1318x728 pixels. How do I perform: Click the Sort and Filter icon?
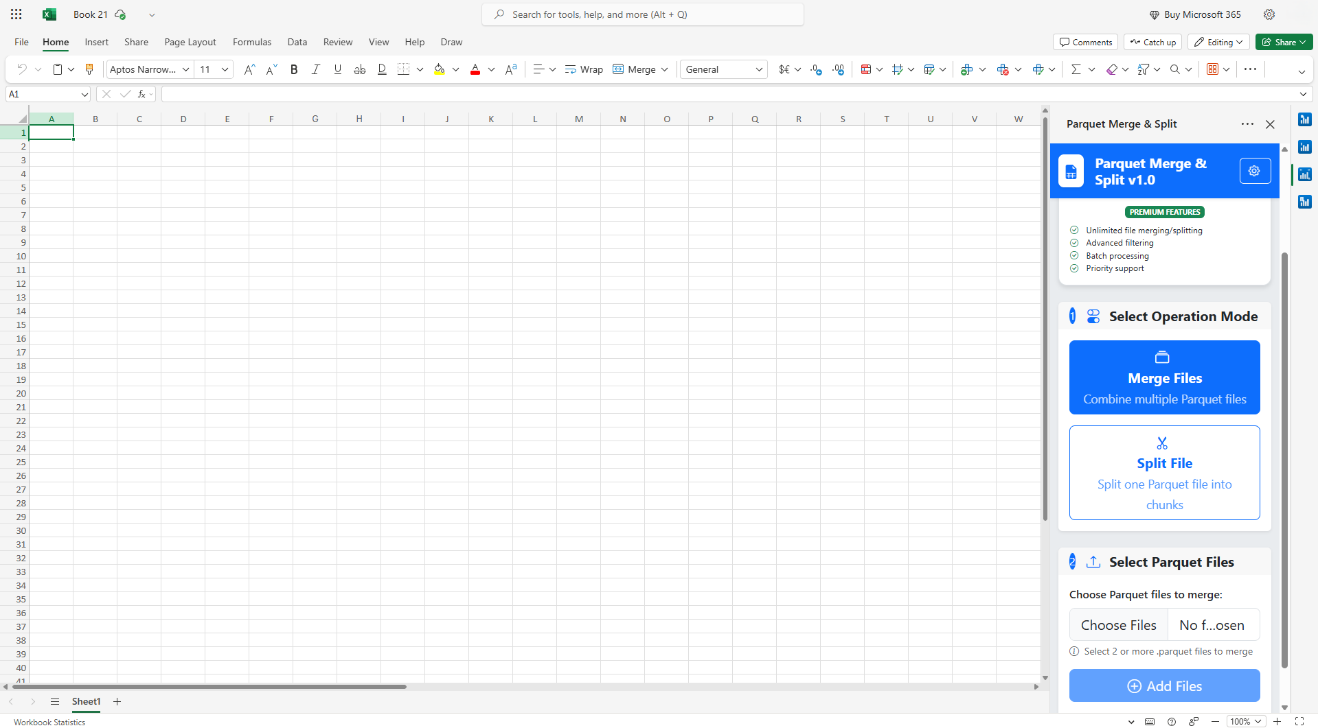pyautogui.click(x=1144, y=69)
